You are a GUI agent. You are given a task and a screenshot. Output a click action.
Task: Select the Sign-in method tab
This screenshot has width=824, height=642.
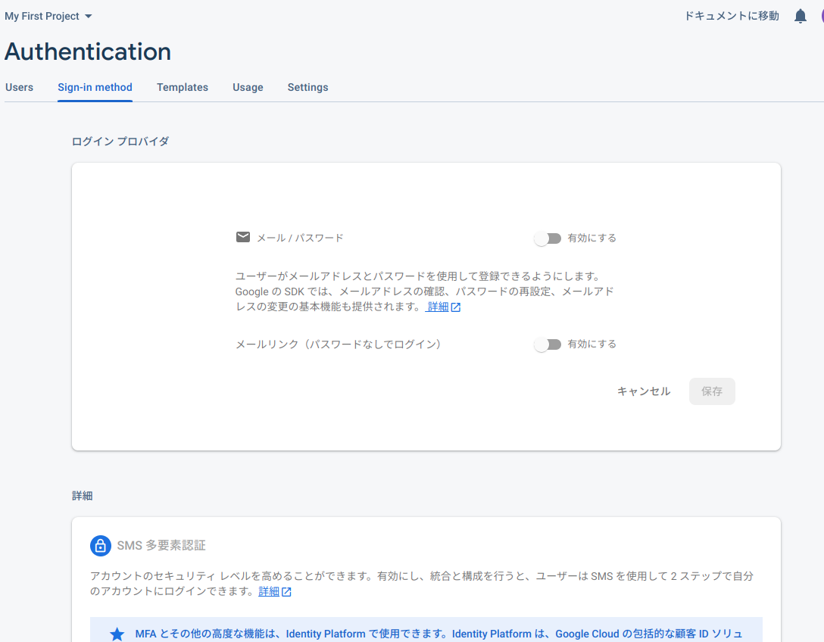[x=95, y=87]
